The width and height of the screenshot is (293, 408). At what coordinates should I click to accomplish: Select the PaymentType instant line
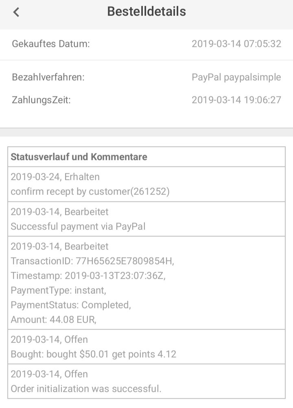(58, 290)
